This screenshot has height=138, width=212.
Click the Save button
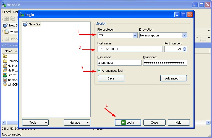pyautogui.click(x=111, y=78)
